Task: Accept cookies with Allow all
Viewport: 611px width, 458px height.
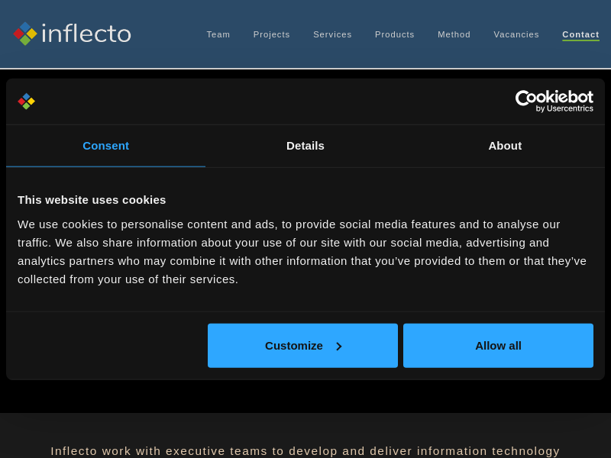Action: pyautogui.click(x=498, y=346)
